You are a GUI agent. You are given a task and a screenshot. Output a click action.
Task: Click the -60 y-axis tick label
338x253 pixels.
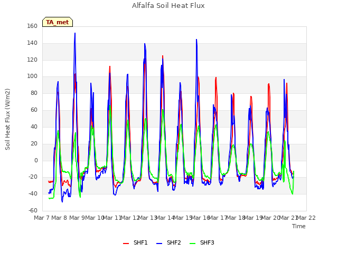pyautogui.click(x=33, y=210)
